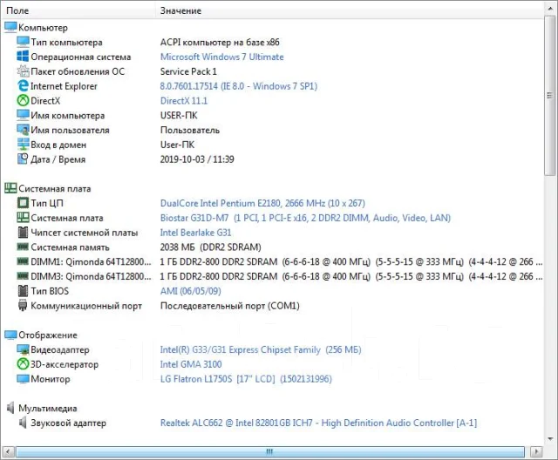Click the DirectX Xbox-style icon

[23, 100]
